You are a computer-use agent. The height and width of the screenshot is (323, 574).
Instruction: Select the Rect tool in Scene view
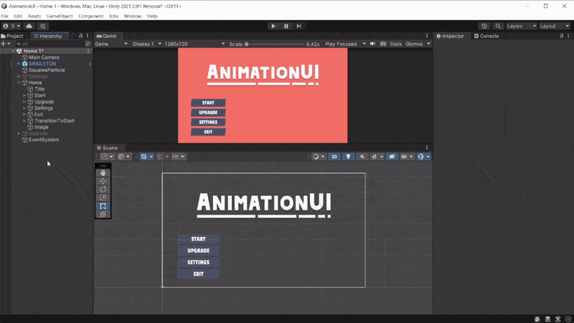(103, 206)
